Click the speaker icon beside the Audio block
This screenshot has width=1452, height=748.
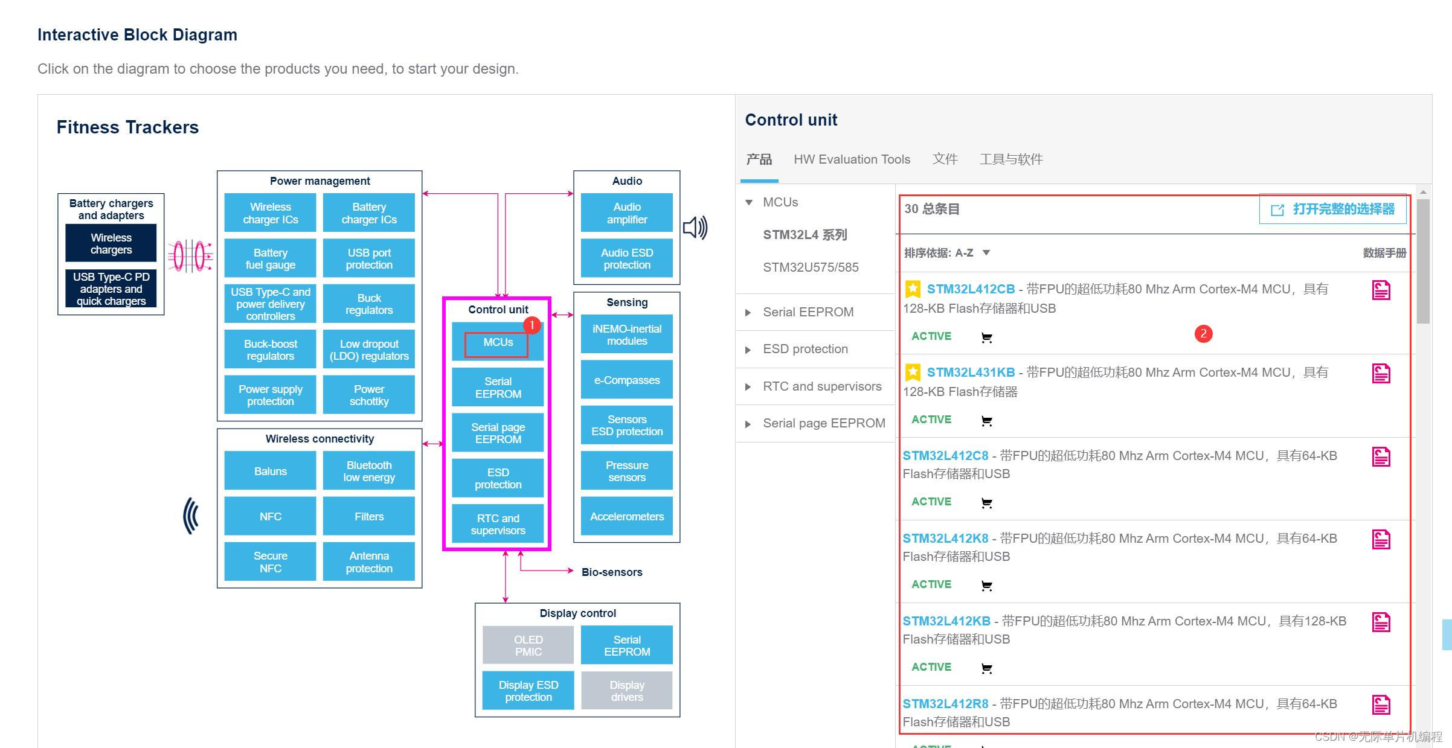(x=695, y=228)
